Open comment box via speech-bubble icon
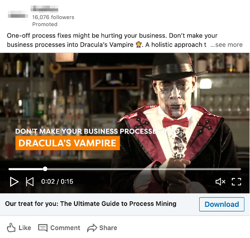250x238 pixels. pos(43,228)
